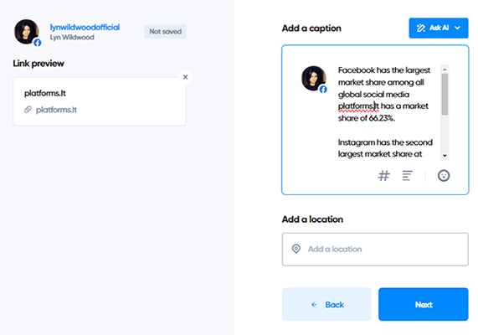Click the magic wand icon in Ask AI
The height and width of the screenshot is (335, 478).
click(421, 28)
